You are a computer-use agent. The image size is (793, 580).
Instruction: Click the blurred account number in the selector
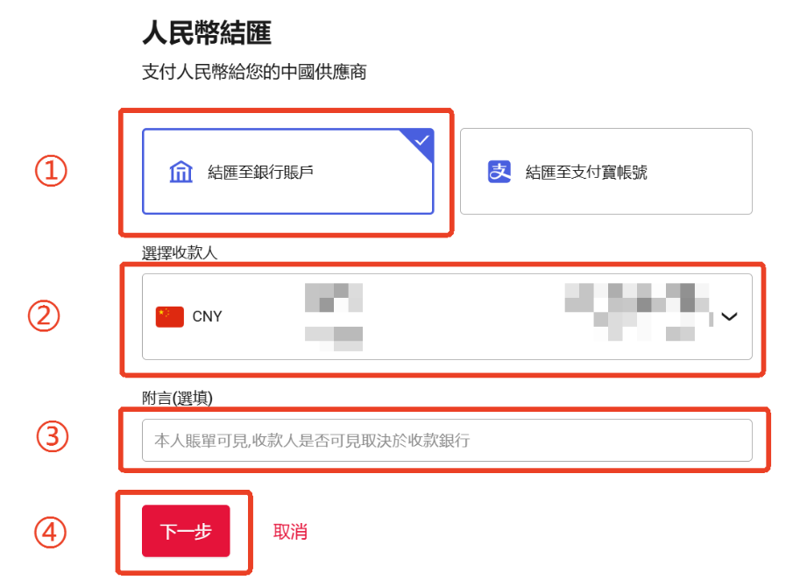point(638,312)
